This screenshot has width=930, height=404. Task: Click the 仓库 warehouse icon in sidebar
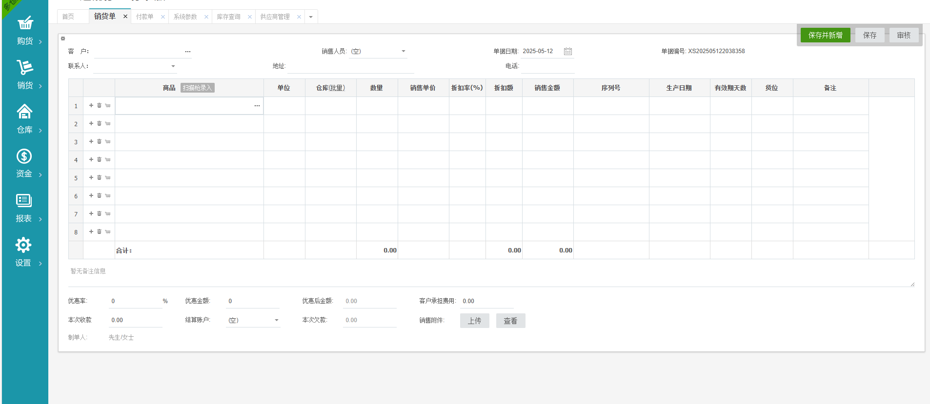(x=24, y=112)
